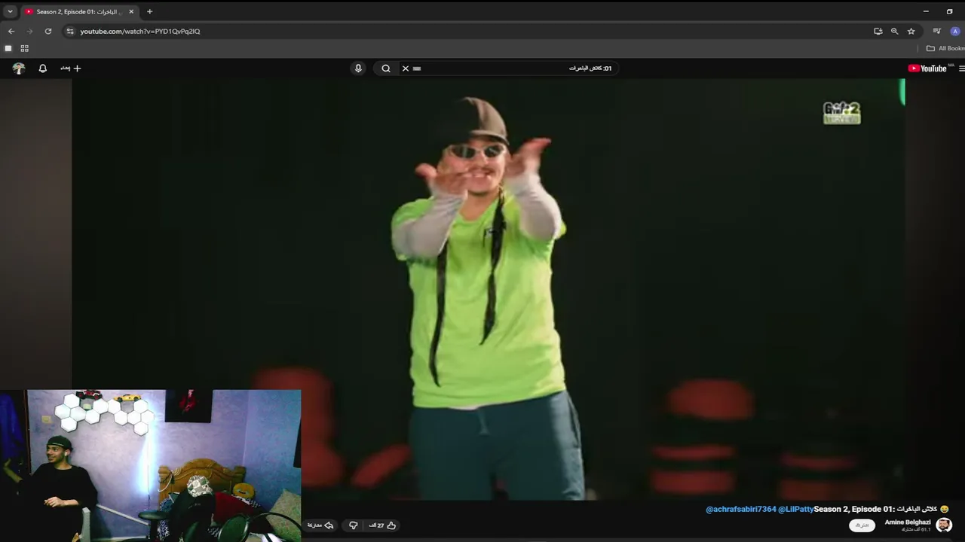The width and height of the screenshot is (965, 542).
Task: Go forward to the next page
Action: 29,31
